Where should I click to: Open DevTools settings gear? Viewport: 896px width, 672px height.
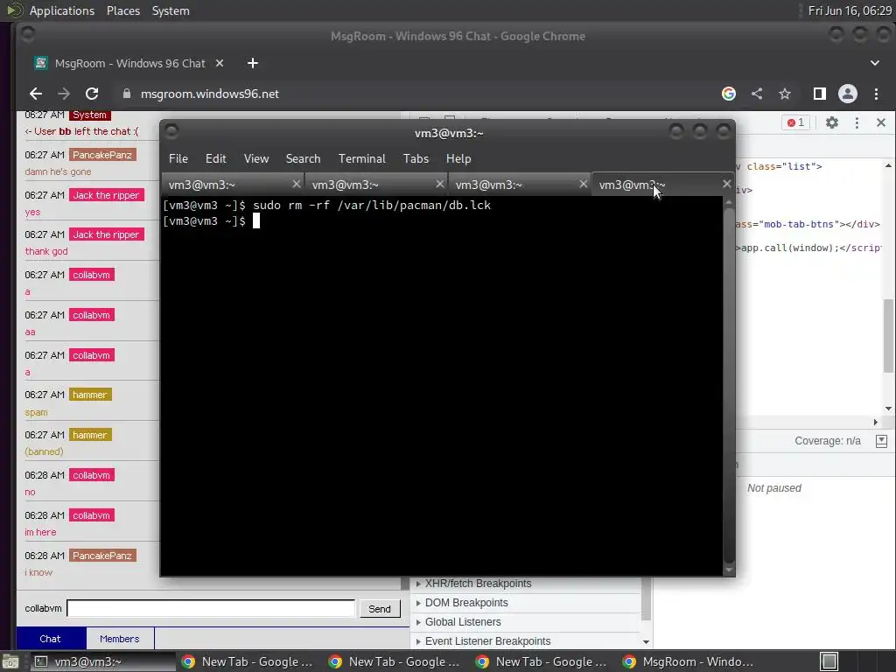832,122
